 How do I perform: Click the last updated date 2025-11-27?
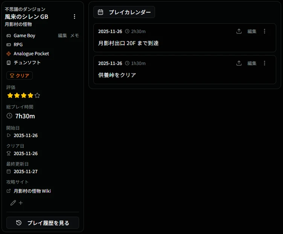(26, 172)
